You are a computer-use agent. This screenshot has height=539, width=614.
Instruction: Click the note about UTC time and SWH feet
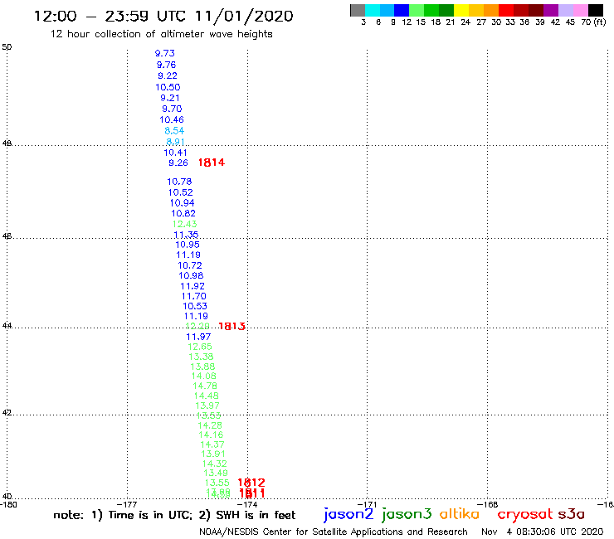[174, 515]
